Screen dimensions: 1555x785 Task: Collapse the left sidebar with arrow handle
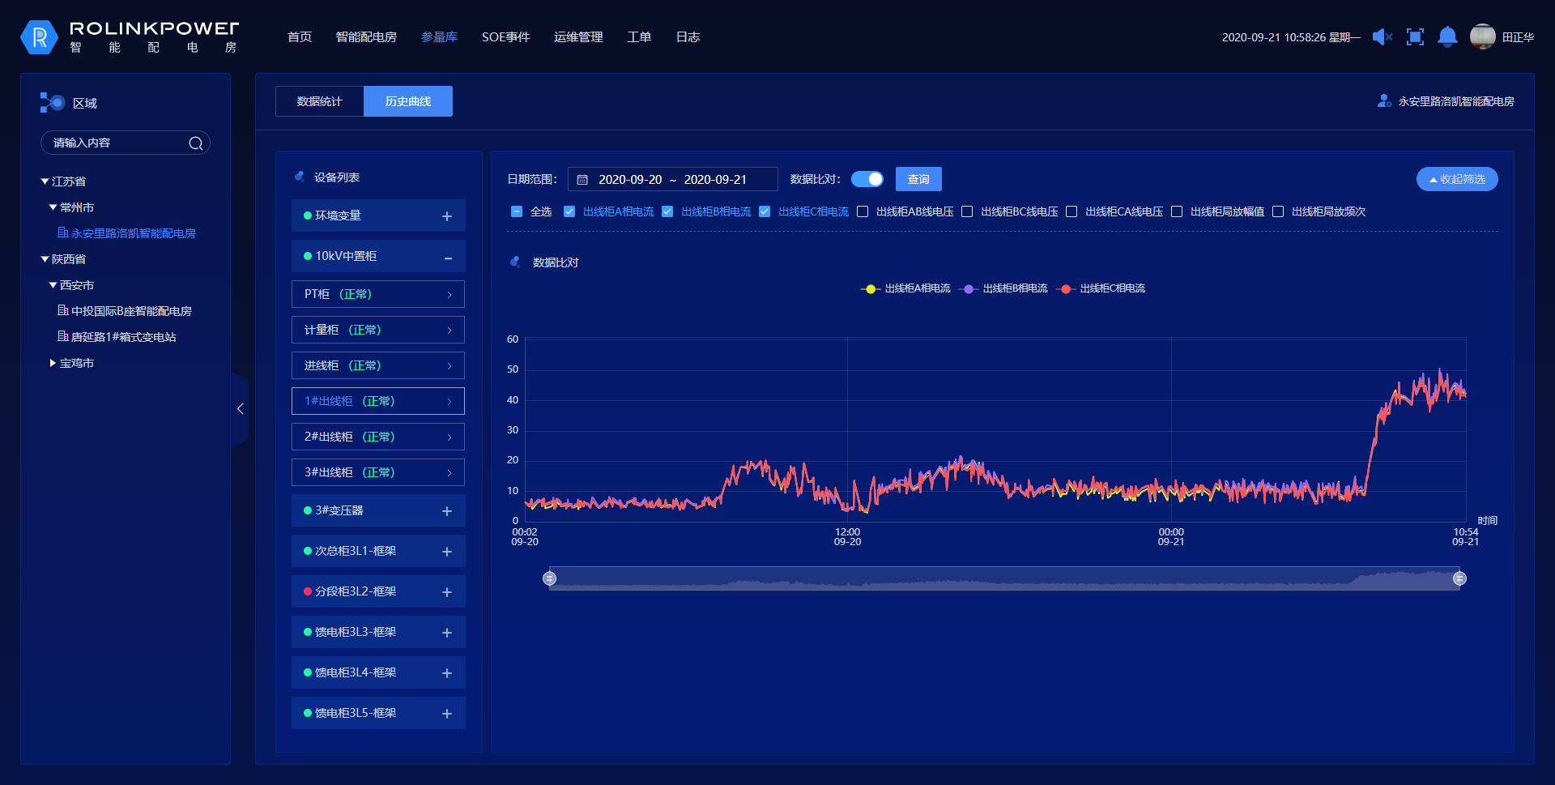coord(240,409)
